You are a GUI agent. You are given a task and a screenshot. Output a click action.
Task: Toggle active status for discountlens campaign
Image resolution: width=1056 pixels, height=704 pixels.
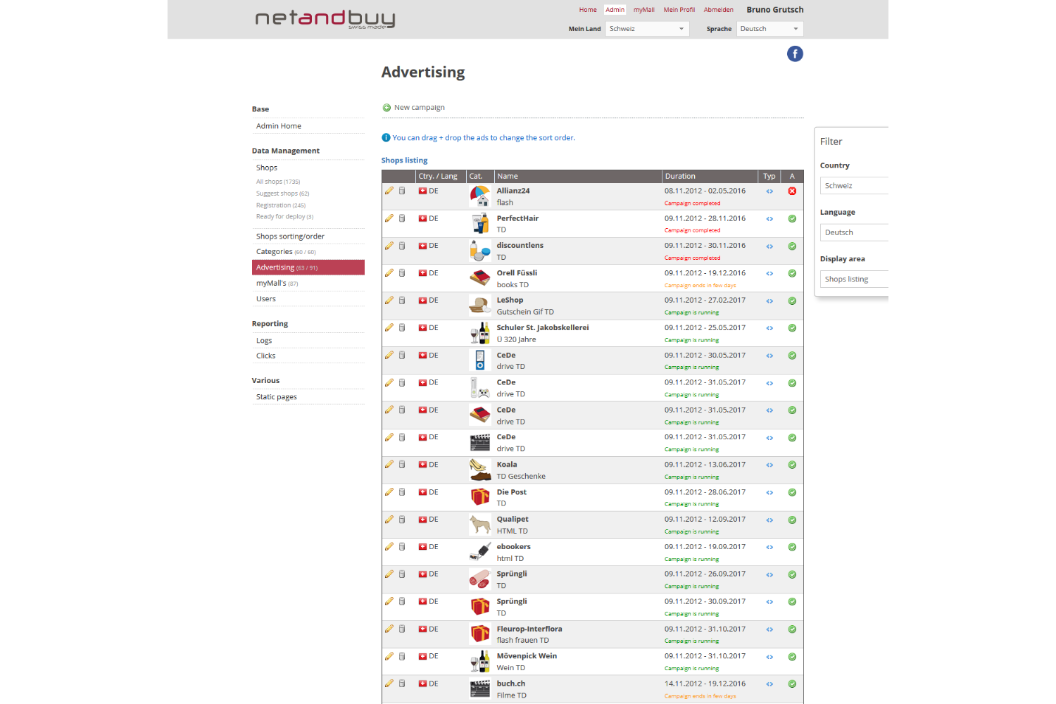[x=792, y=246]
